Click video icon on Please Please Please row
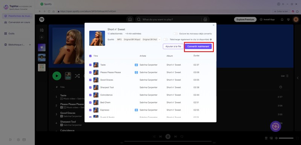301x145 pixels. 136,72
